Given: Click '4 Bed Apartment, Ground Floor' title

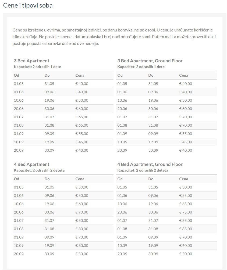Looking at the screenshot, I should pyautogui.click(x=150, y=164).
